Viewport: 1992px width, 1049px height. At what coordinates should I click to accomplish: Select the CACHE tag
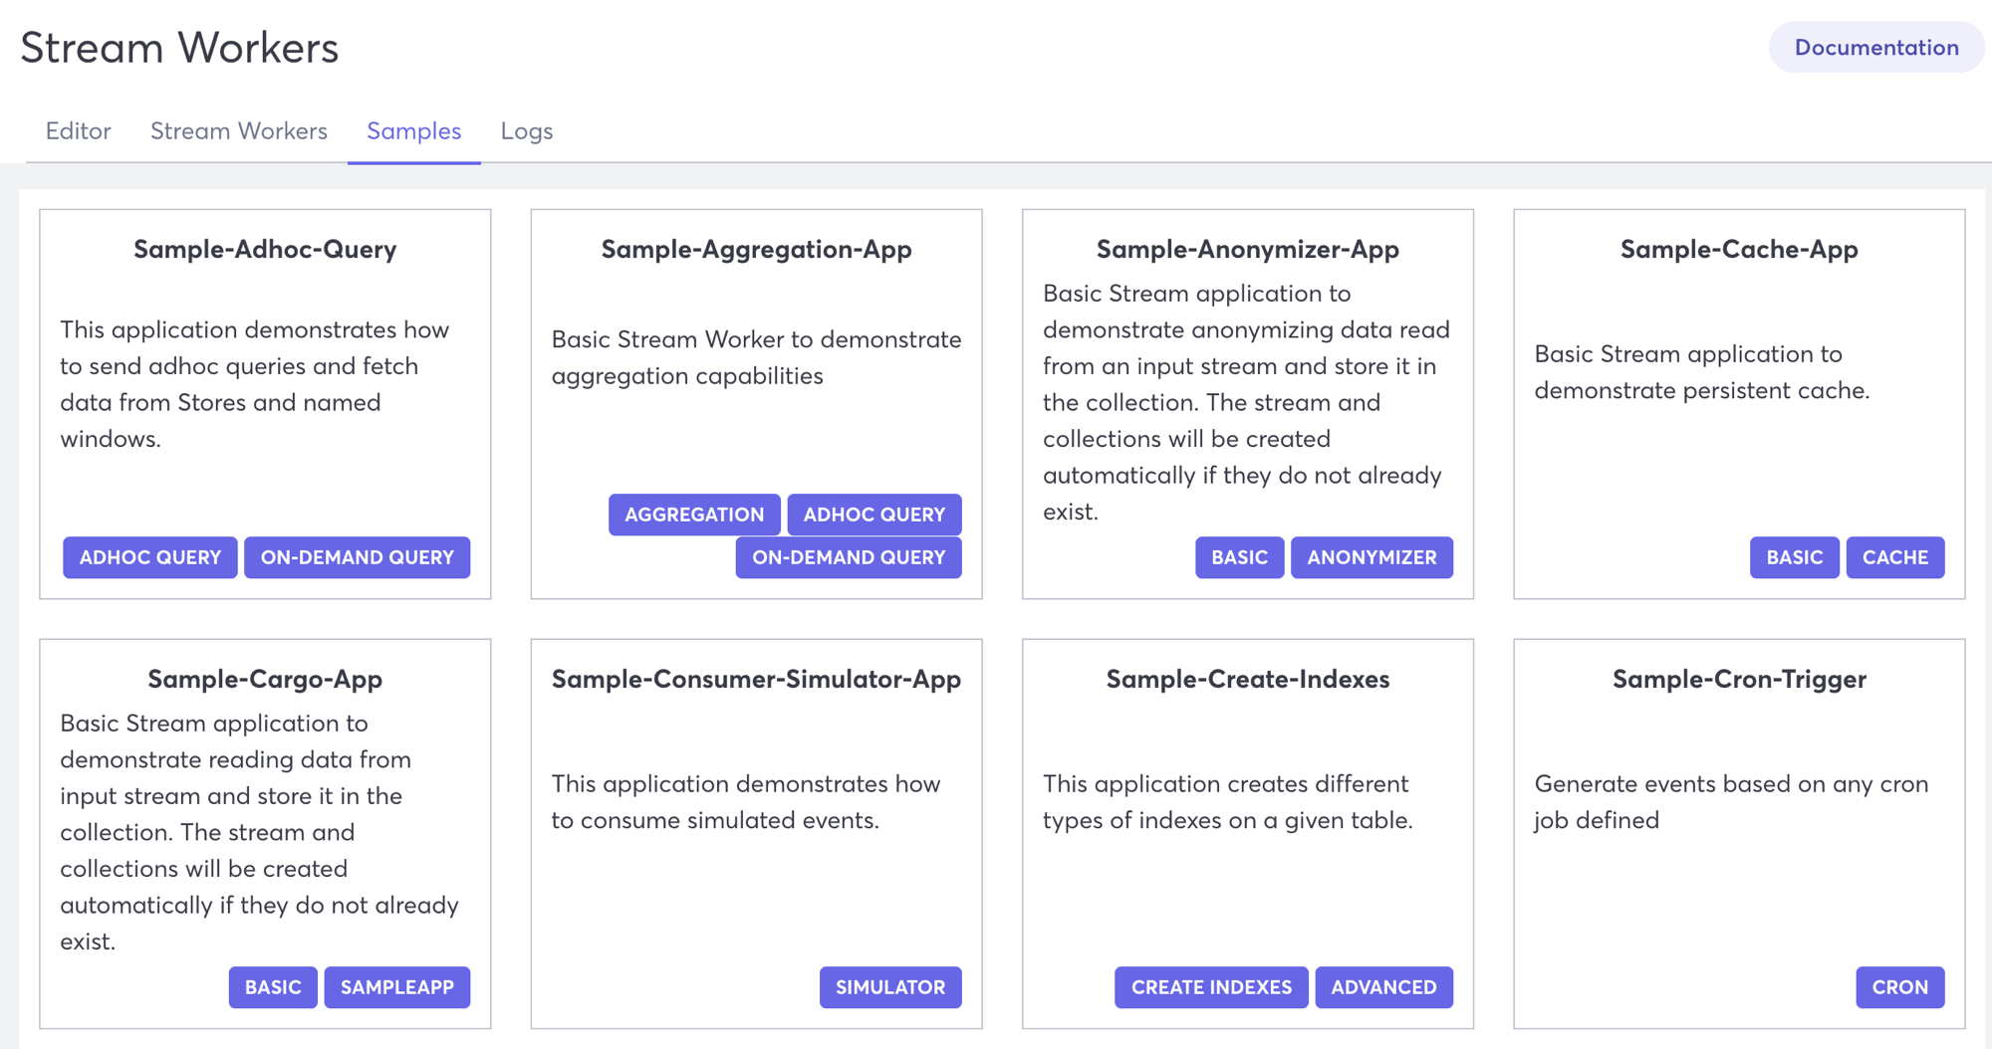point(1895,557)
